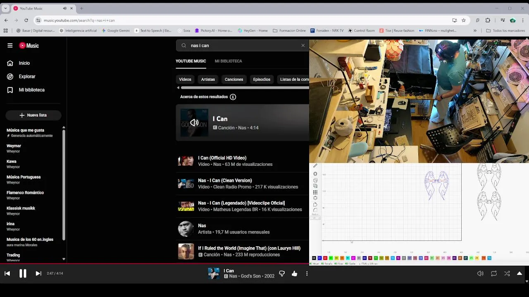Image resolution: width=529 pixels, height=297 pixels.
Task: Switch to the YOUTUBE MUSIC tab
Action: pos(191,61)
